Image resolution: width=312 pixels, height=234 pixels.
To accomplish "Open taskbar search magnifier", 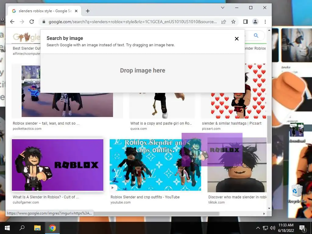I will pyautogui.click(x=22, y=228).
